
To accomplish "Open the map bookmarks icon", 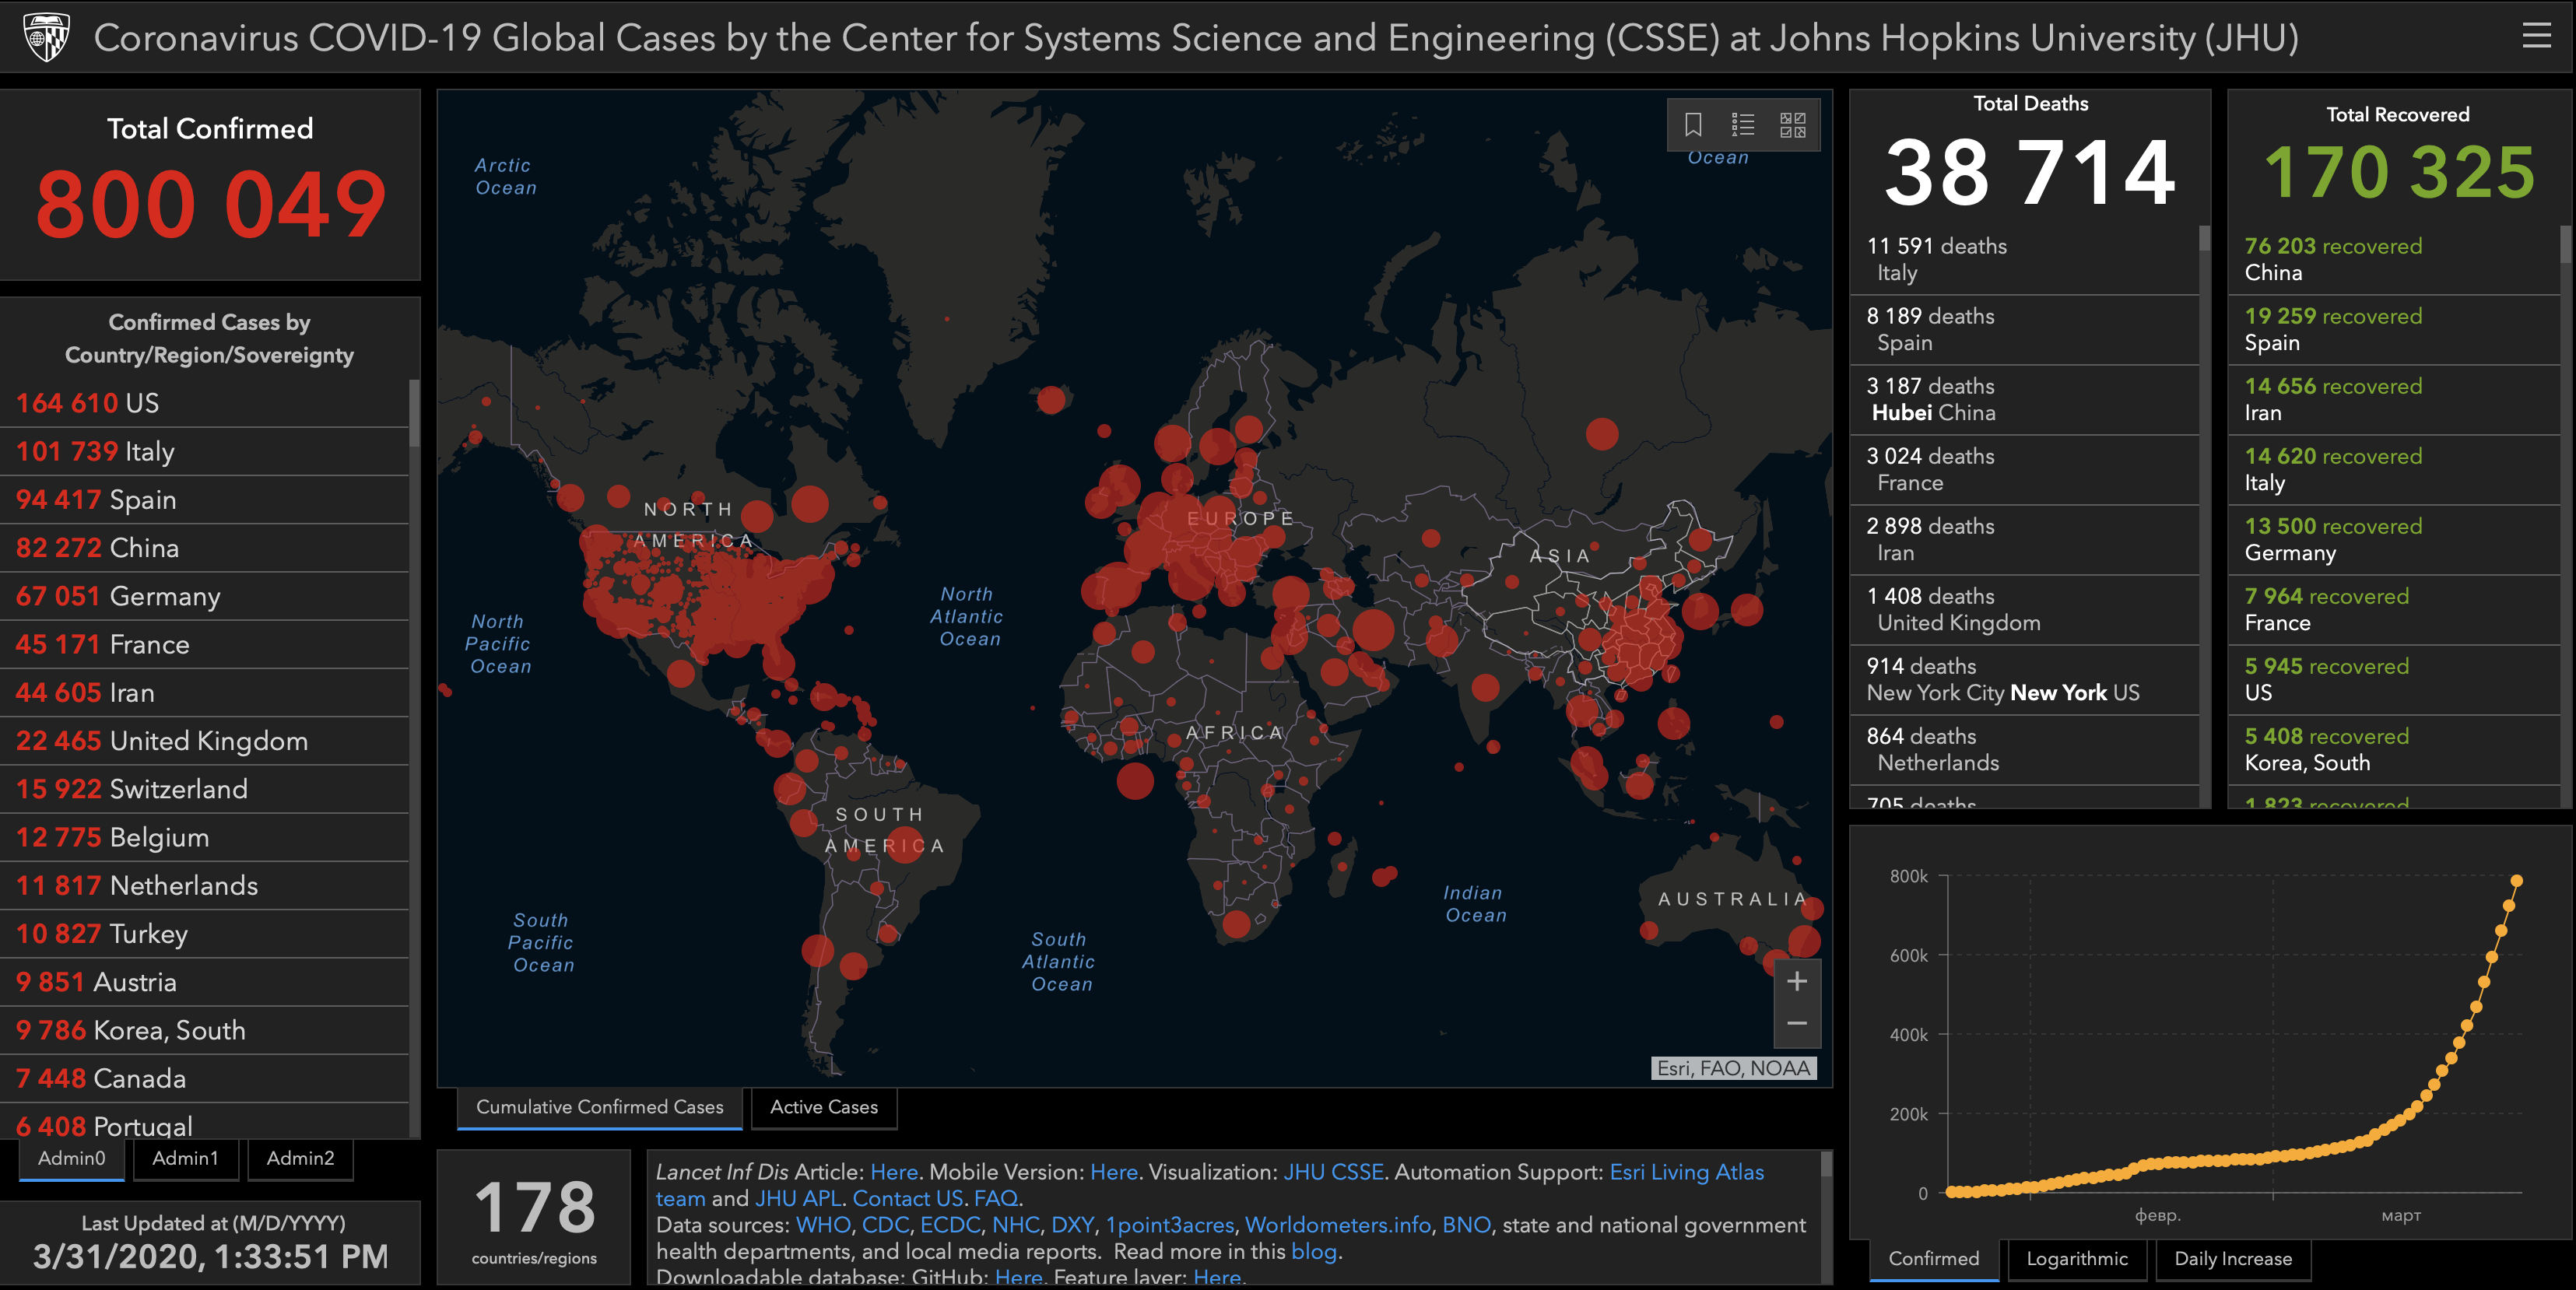I will tap(1693, 125).
